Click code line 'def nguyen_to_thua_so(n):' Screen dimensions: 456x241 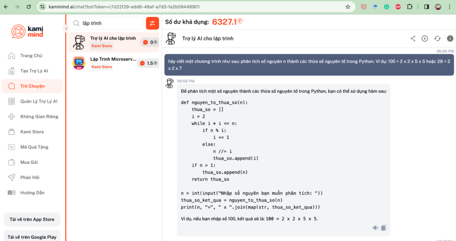coord(214,102)
